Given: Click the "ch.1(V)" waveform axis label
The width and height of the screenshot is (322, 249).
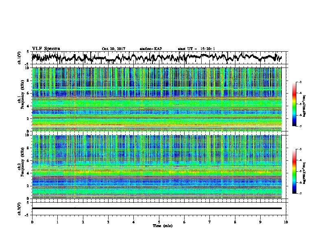Looking at the screenshot, I should pos(20,58).
